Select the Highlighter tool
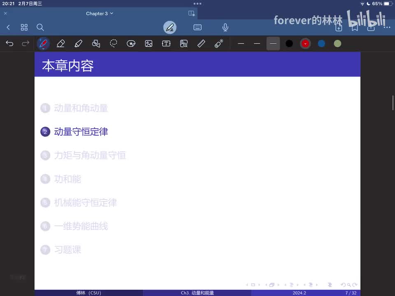Image resolution: width=395 pixels, height=296 pixels. 78,44
